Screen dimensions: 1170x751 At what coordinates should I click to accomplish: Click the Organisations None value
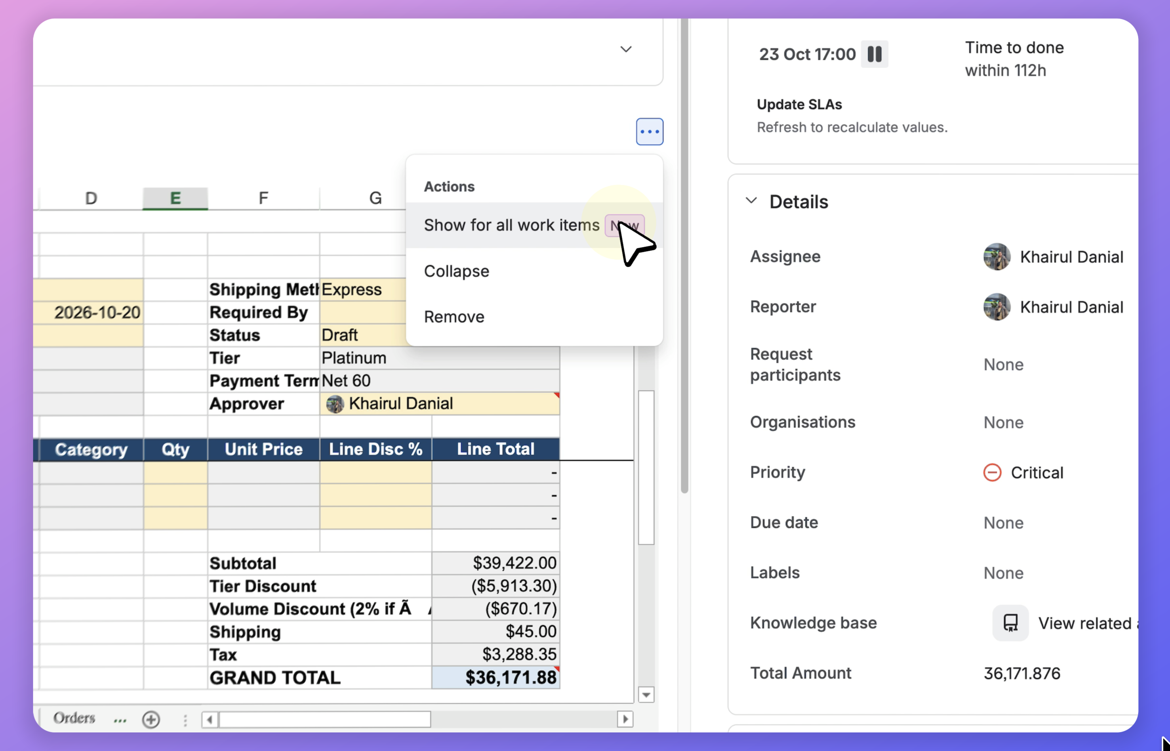tap(1003, 423)
